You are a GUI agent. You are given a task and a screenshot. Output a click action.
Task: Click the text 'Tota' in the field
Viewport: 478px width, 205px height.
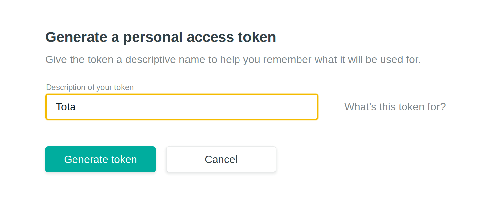65,106
